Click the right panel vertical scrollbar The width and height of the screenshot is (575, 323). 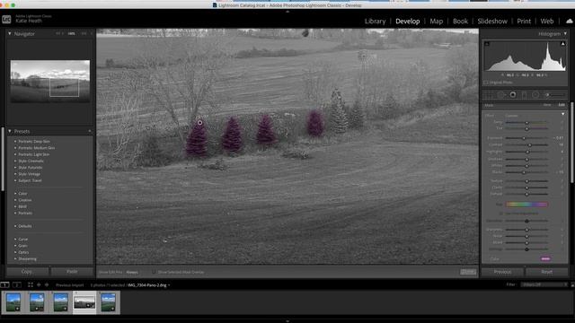point(572,143)
